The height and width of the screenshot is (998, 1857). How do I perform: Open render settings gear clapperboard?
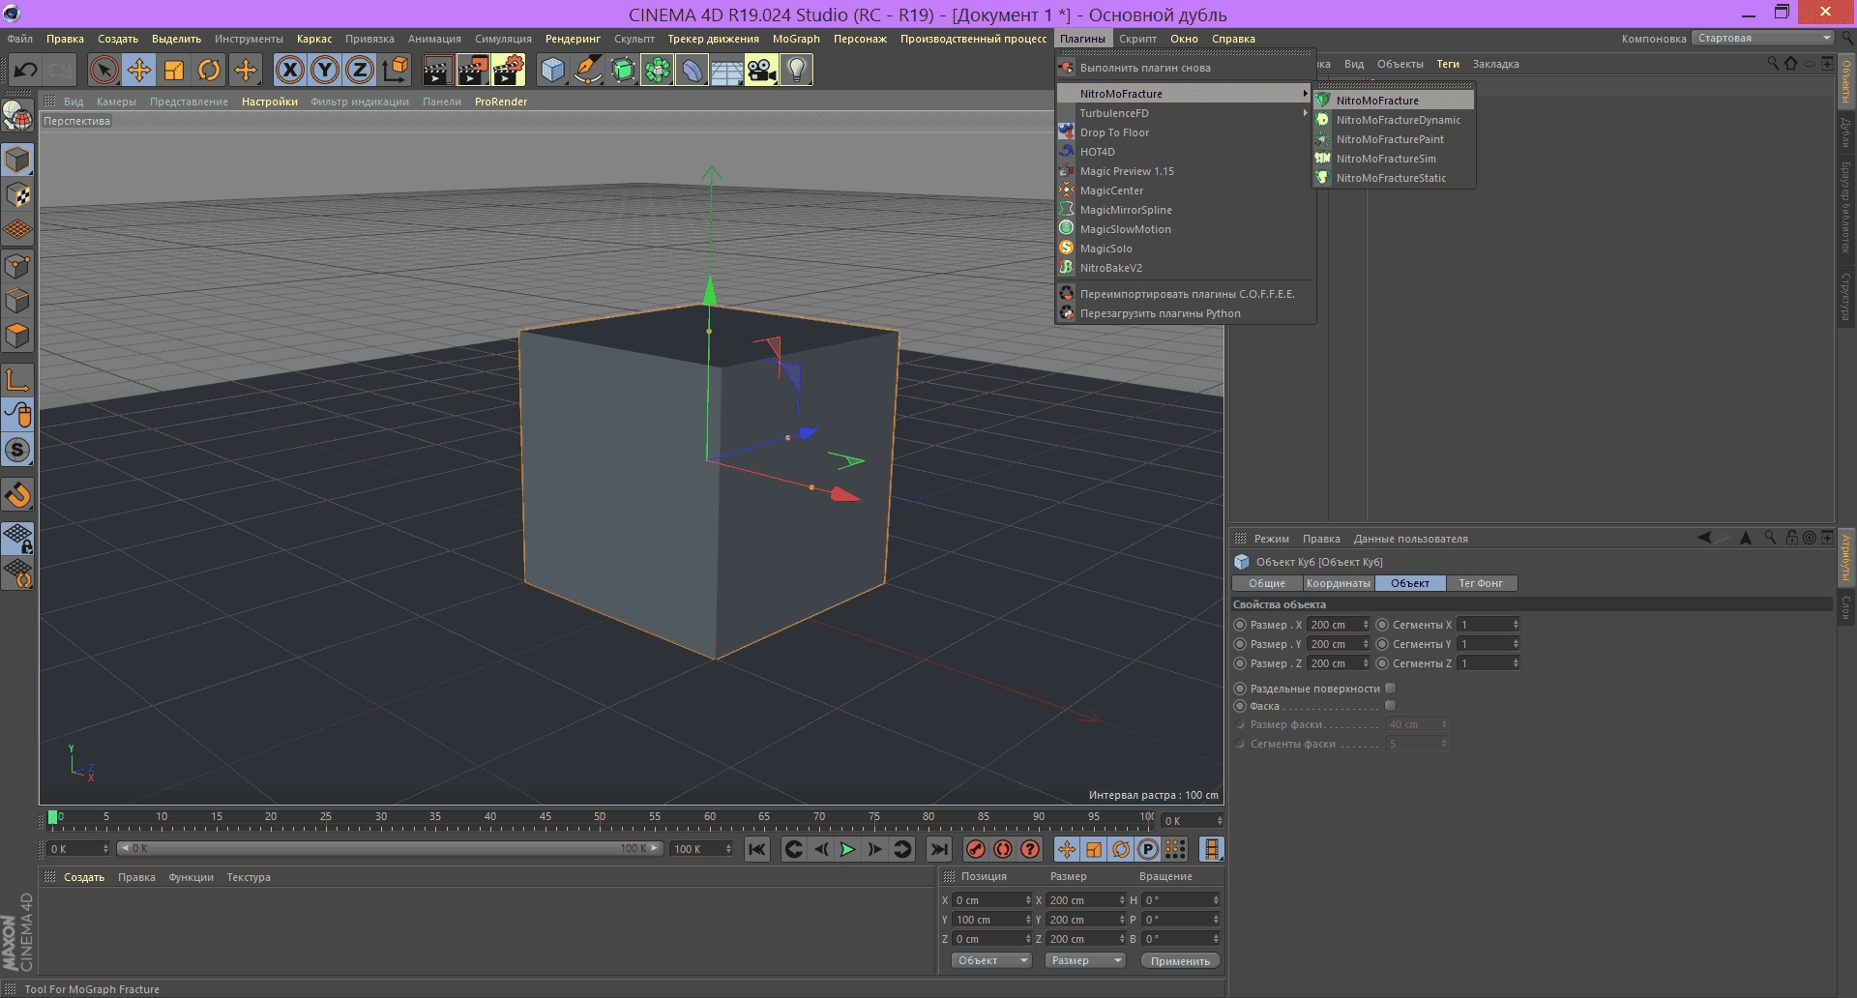508,70
